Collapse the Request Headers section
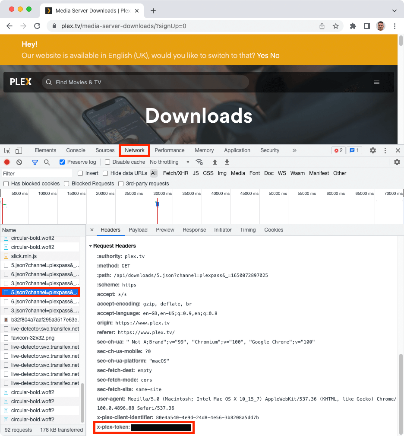404x436 pixels. pyautogui.click(x=91, y=245)
